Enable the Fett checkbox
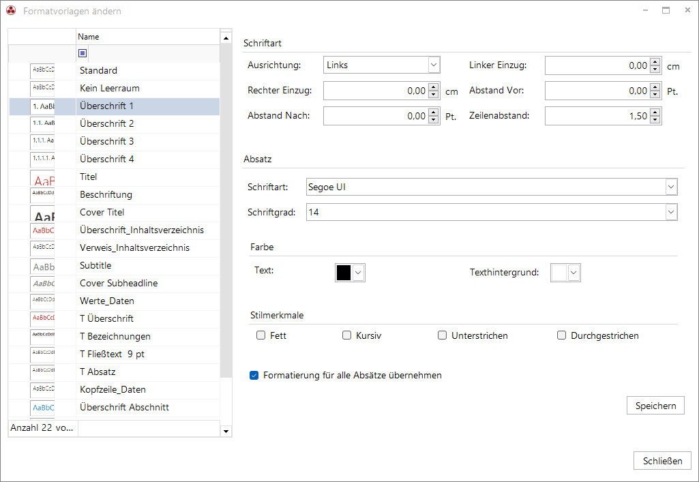Viewport: 699px width, 482px height. [x=261, y=335]
